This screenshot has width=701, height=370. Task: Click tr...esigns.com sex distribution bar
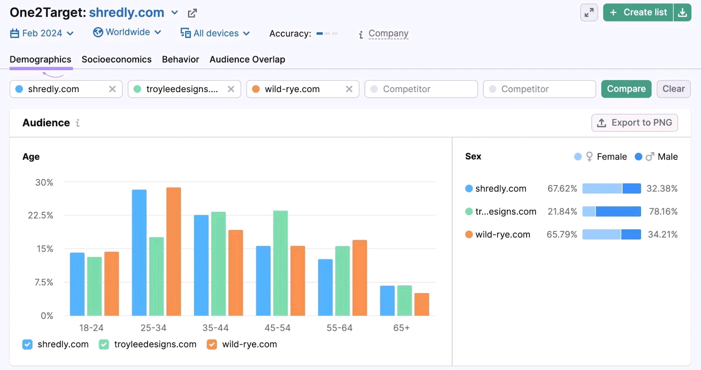pyautogui.click(x=612, y=212)
